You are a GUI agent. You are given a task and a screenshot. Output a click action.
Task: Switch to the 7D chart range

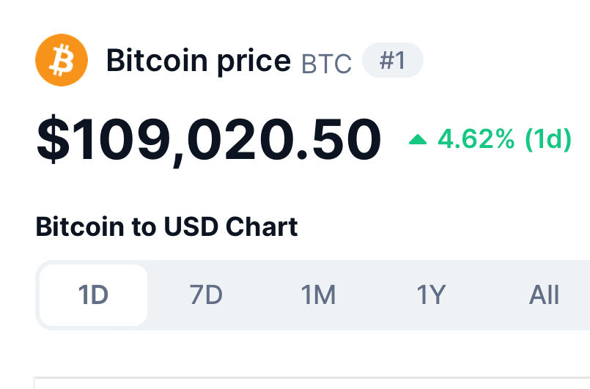206,295
